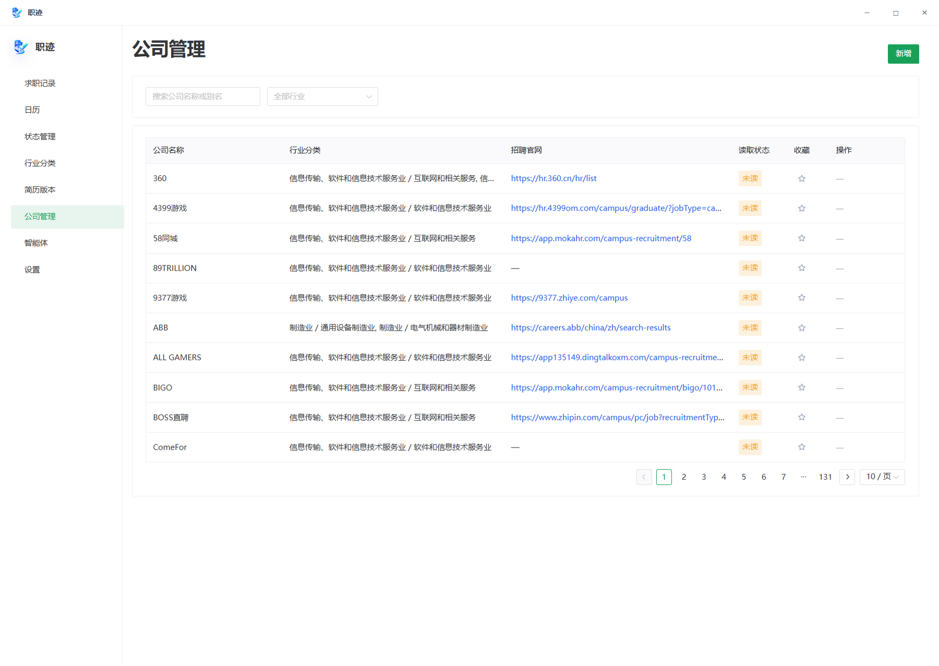The height and width of the screenshot is (666, 939).
Task: Click the 未读 tag for 360
Action: click(750, 178)
